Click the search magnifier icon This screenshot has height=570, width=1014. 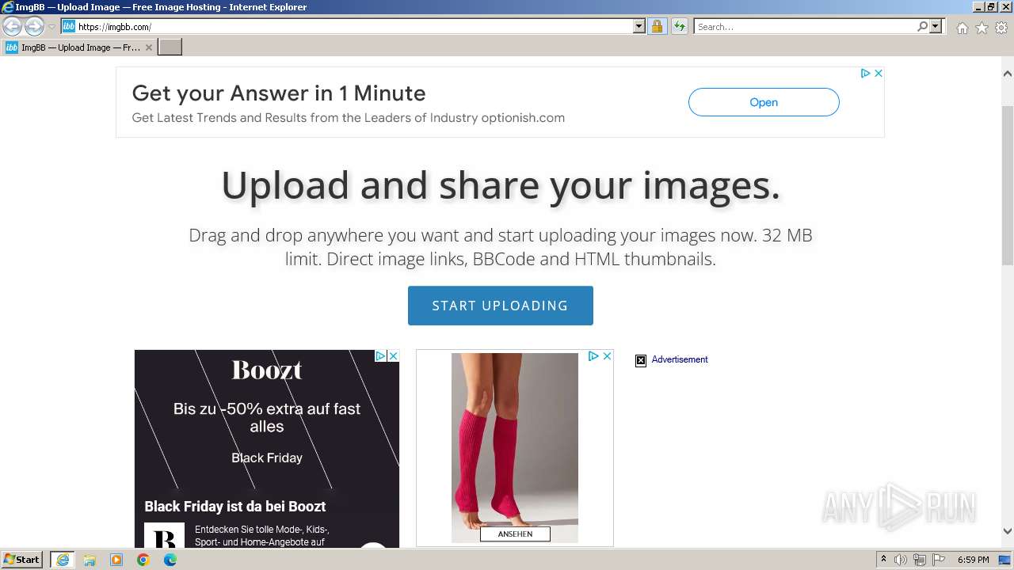(922, 27)
